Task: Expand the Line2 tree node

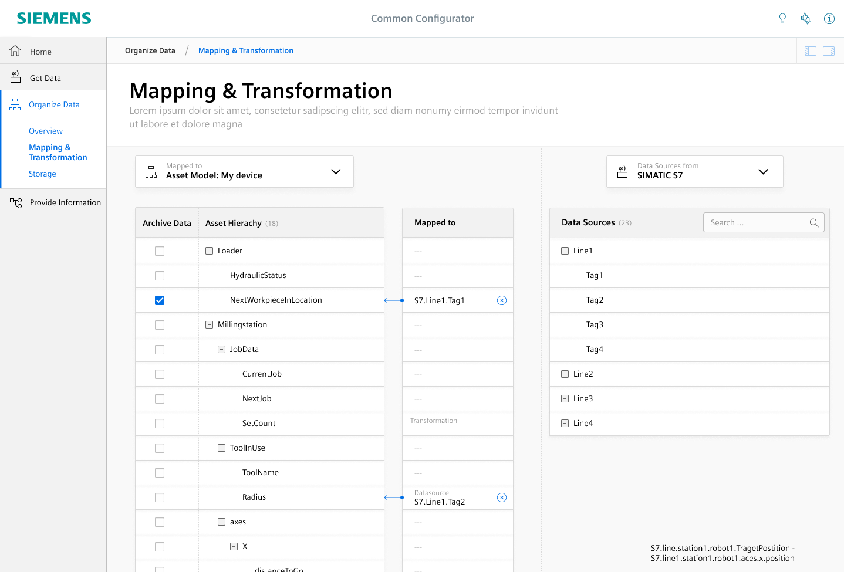Action: [565, 374]
